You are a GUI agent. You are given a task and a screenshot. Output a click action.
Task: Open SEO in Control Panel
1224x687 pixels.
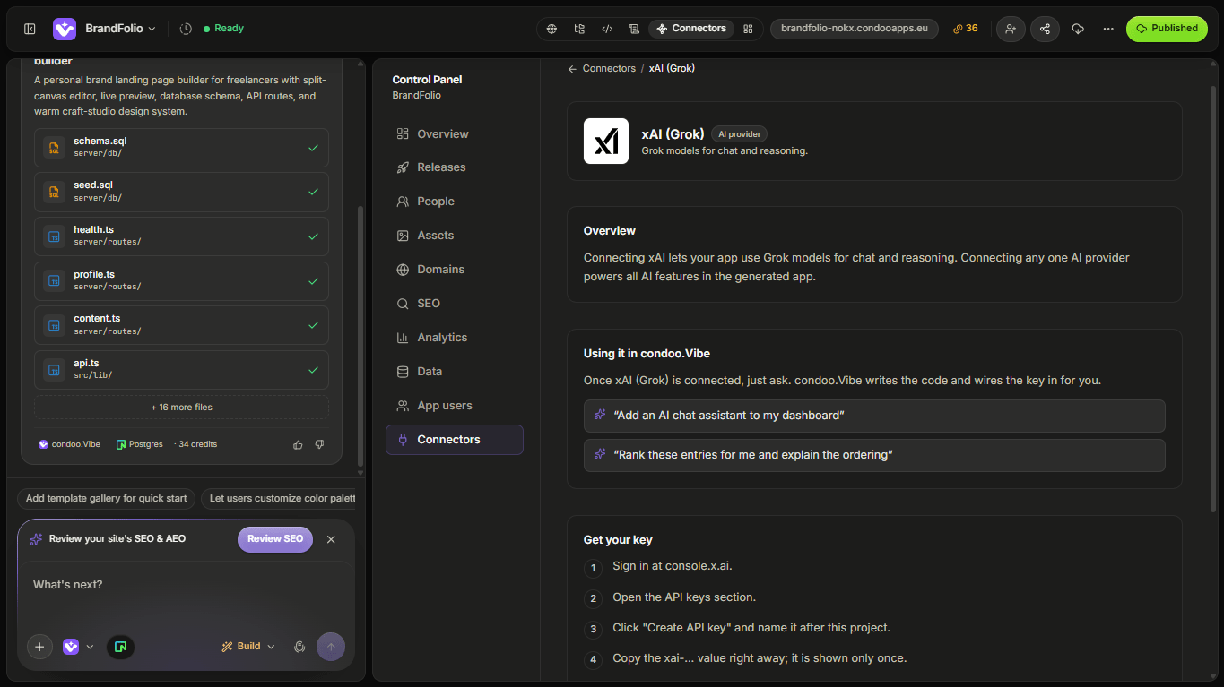click(x=455, y=304)
